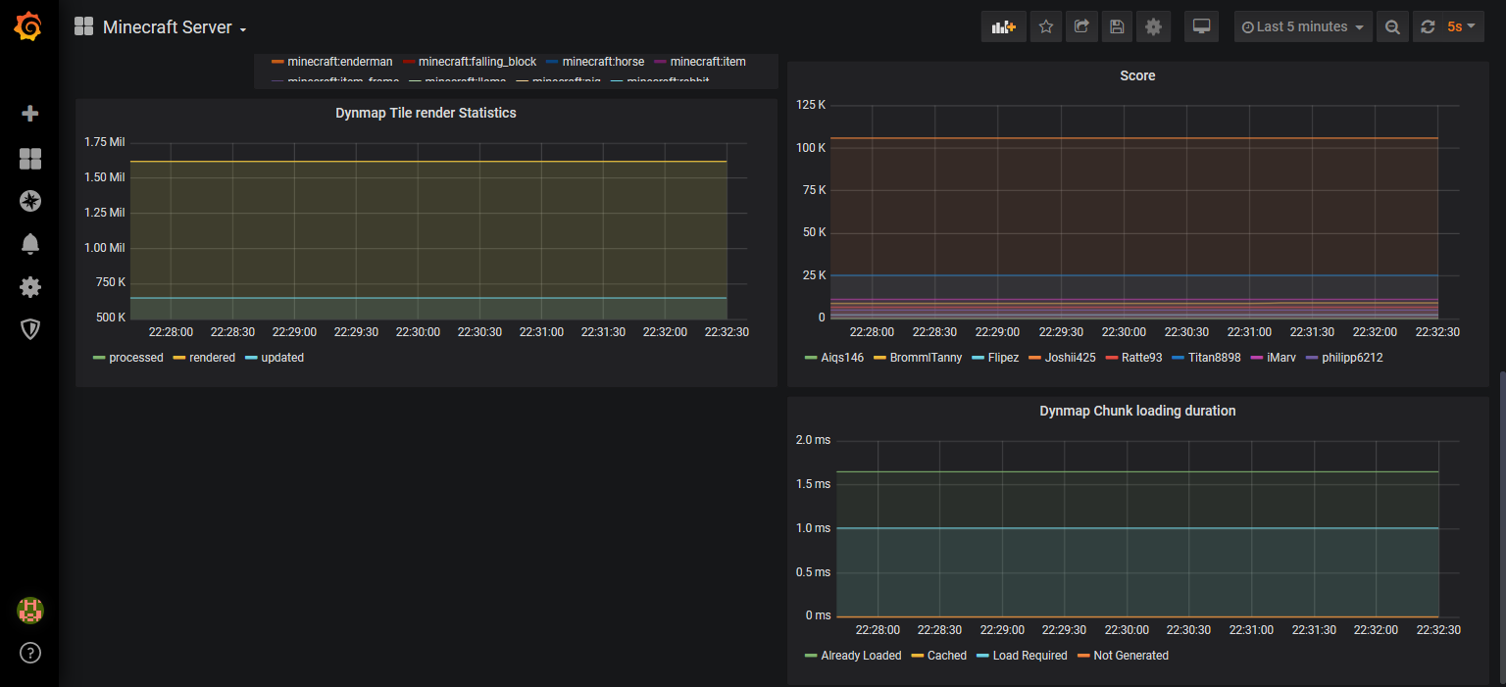
Task: Open the Last 5 minutes time picker
Action: click(x=1303, y=27)
